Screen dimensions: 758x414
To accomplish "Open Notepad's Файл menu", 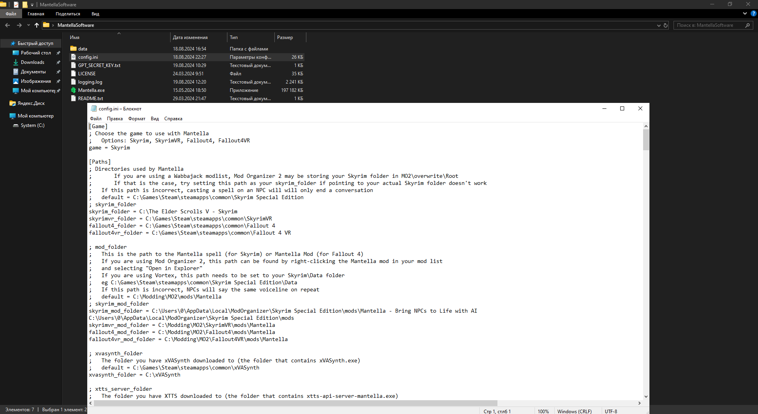I will click(x=96, y=119).
